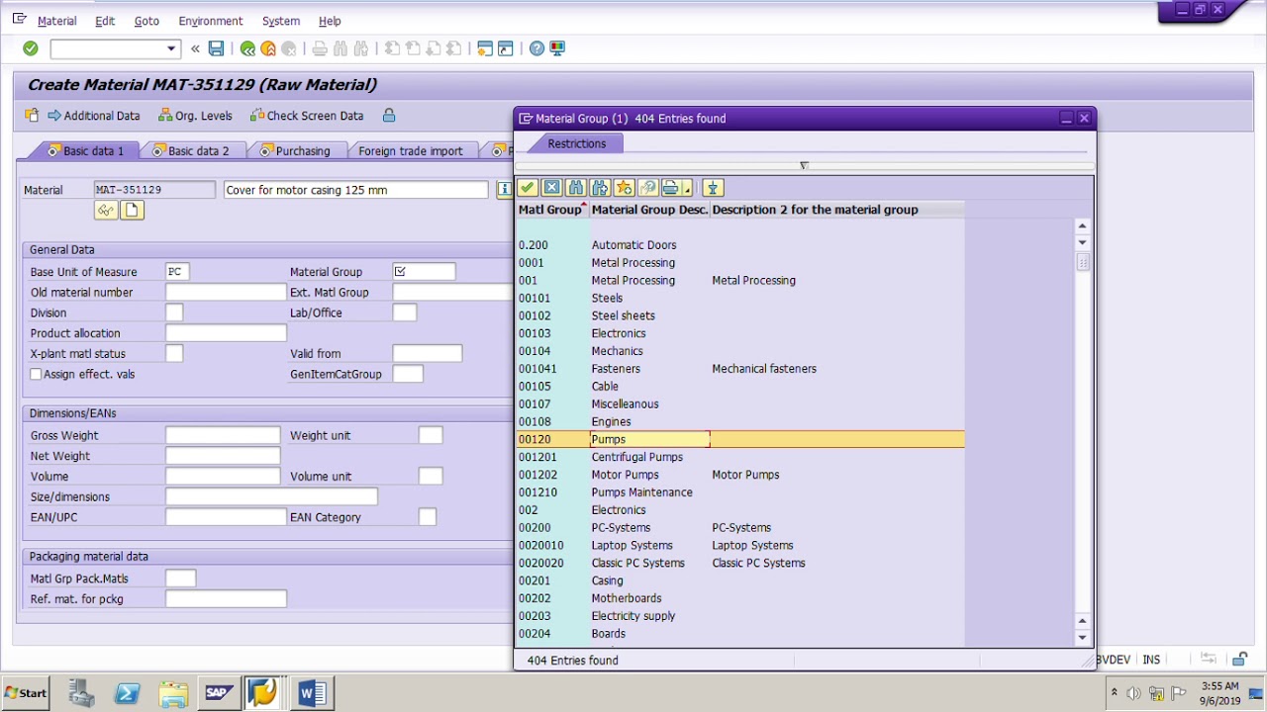Open the Environment menu
The height and width of the screenshot is (712, 1267).
click(x=210, y=21)
